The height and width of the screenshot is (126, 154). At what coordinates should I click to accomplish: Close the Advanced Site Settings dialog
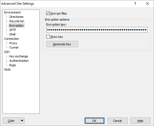147,4
